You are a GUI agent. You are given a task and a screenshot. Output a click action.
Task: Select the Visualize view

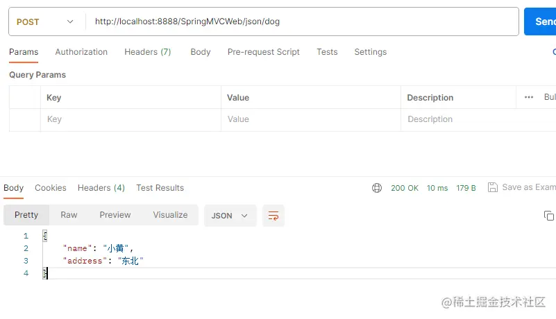pos(170,215)
